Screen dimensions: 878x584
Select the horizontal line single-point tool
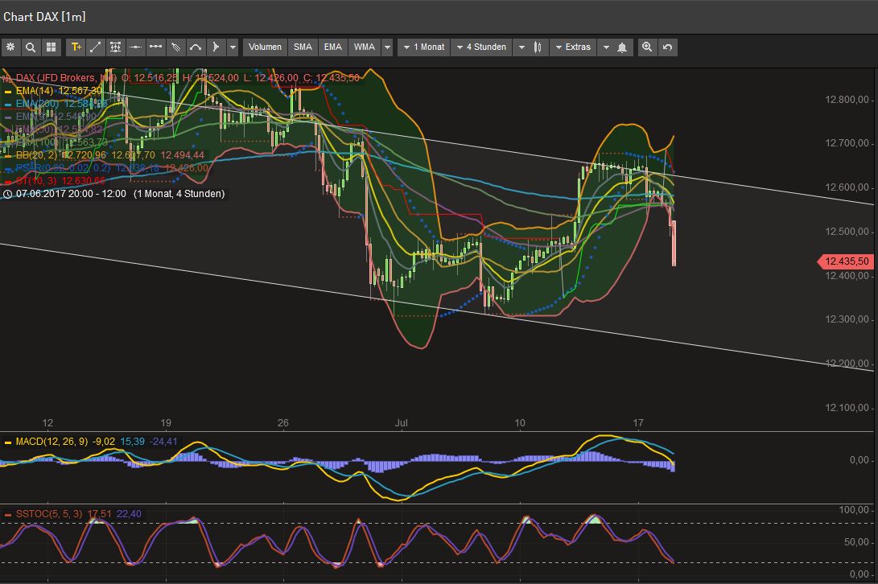(135, 47)
